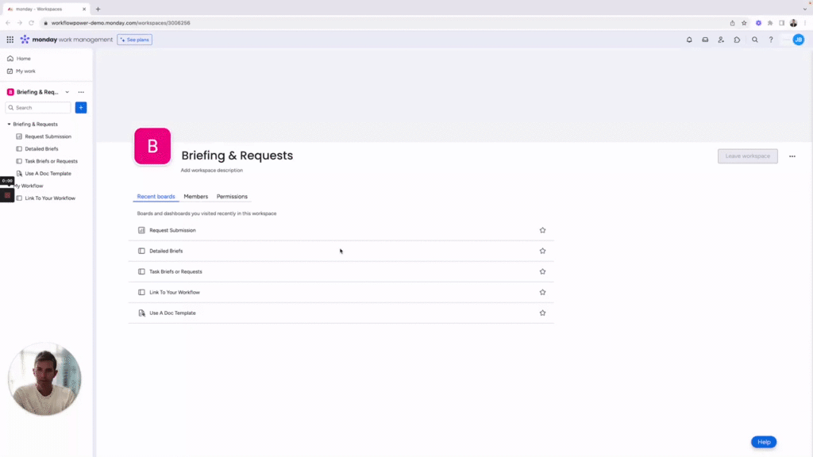This screenshot has width=813, height=457.
Task: Click the invite members icon
Action: coord(721,40)
